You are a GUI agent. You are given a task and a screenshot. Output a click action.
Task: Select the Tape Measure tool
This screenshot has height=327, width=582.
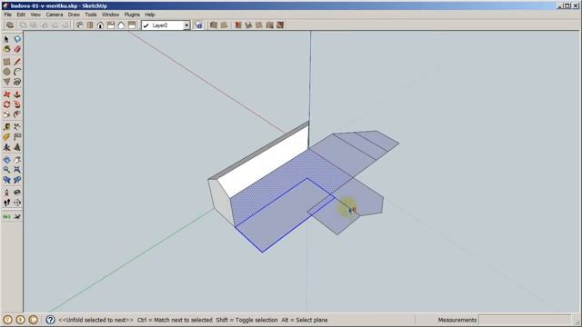tap(6, 127)
